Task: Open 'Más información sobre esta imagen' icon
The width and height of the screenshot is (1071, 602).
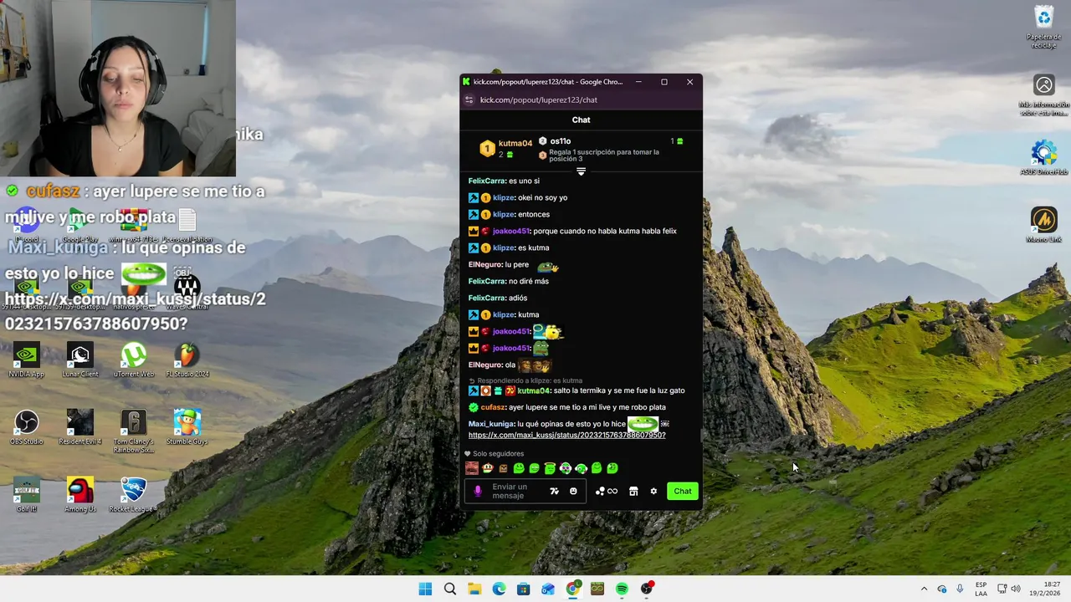Action: tap(1044, 94)
